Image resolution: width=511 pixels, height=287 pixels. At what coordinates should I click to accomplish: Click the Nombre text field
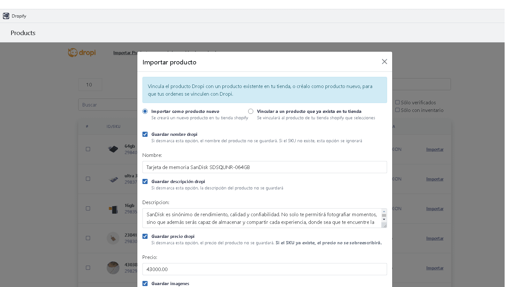[264, 167]
